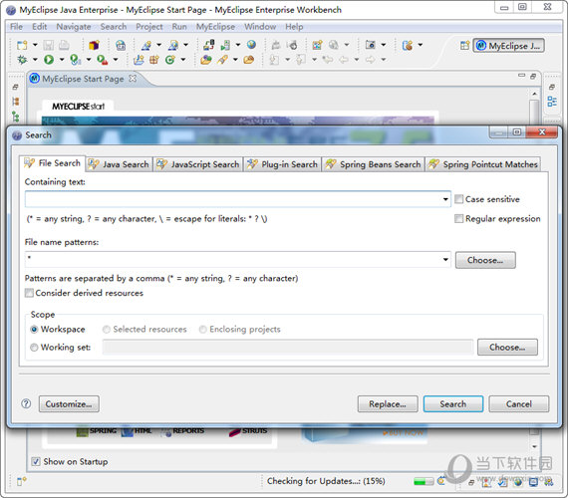The width and height of the screenshot is (568, 498).
Task: Click the restore icon on left sidebar
Action: coord(15,87)
